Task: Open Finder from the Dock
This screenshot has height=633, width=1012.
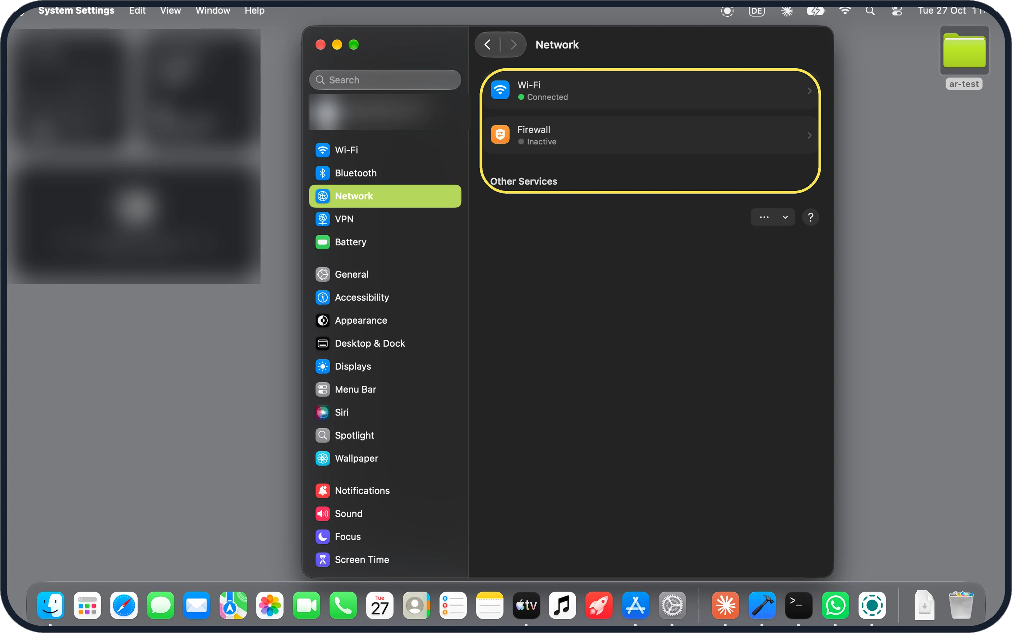Action: pyautogui.click(x=50, y=605)
